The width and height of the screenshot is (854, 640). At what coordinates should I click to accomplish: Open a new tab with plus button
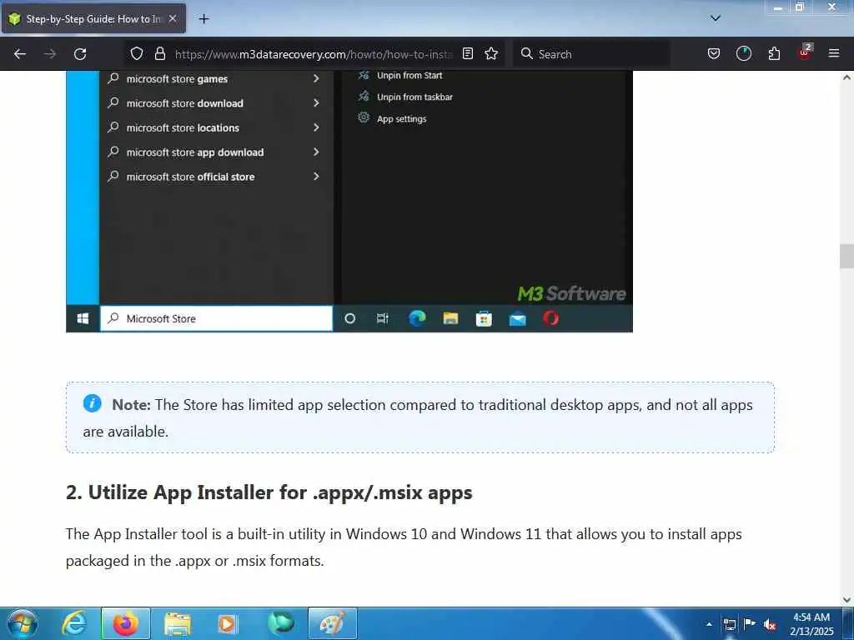203,19
